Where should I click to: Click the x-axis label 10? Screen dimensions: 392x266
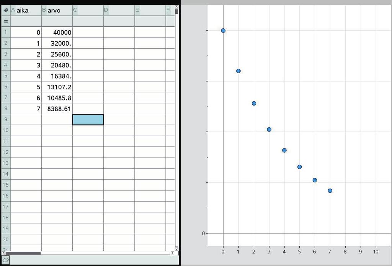click(376, 252)
